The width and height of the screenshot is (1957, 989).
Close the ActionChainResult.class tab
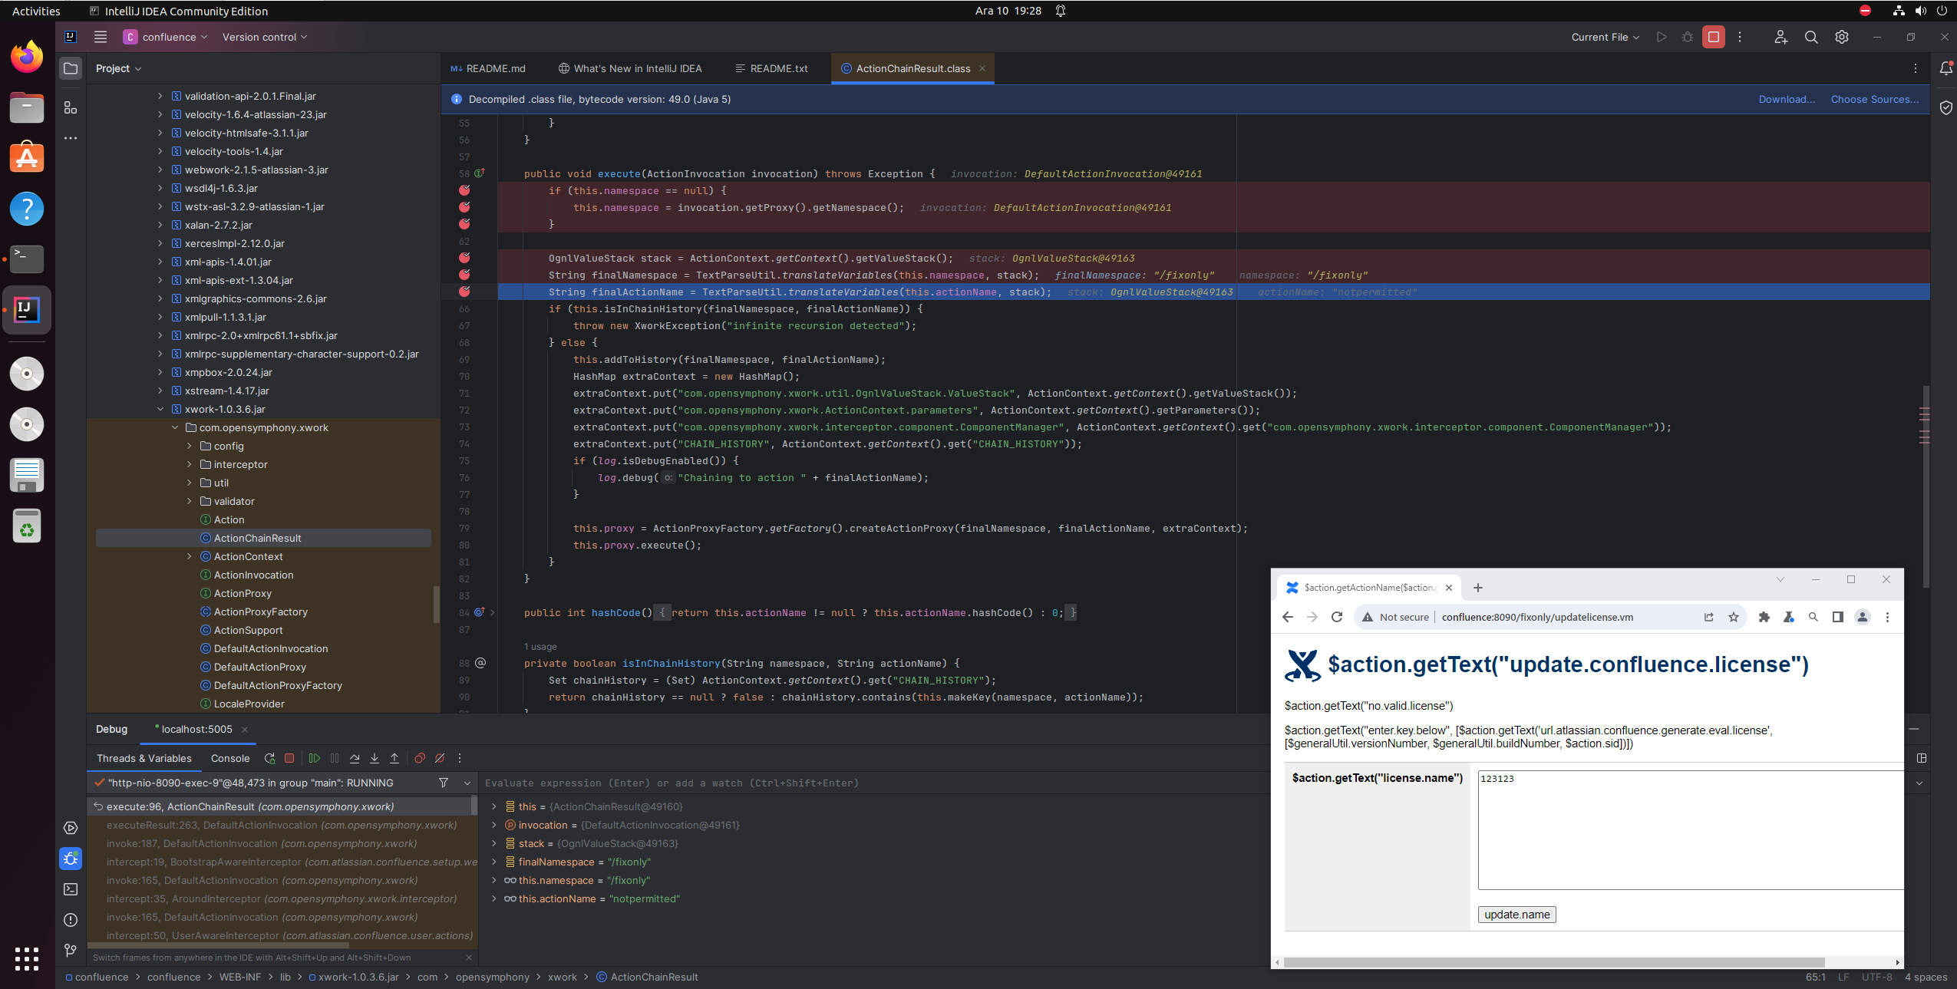982,68
